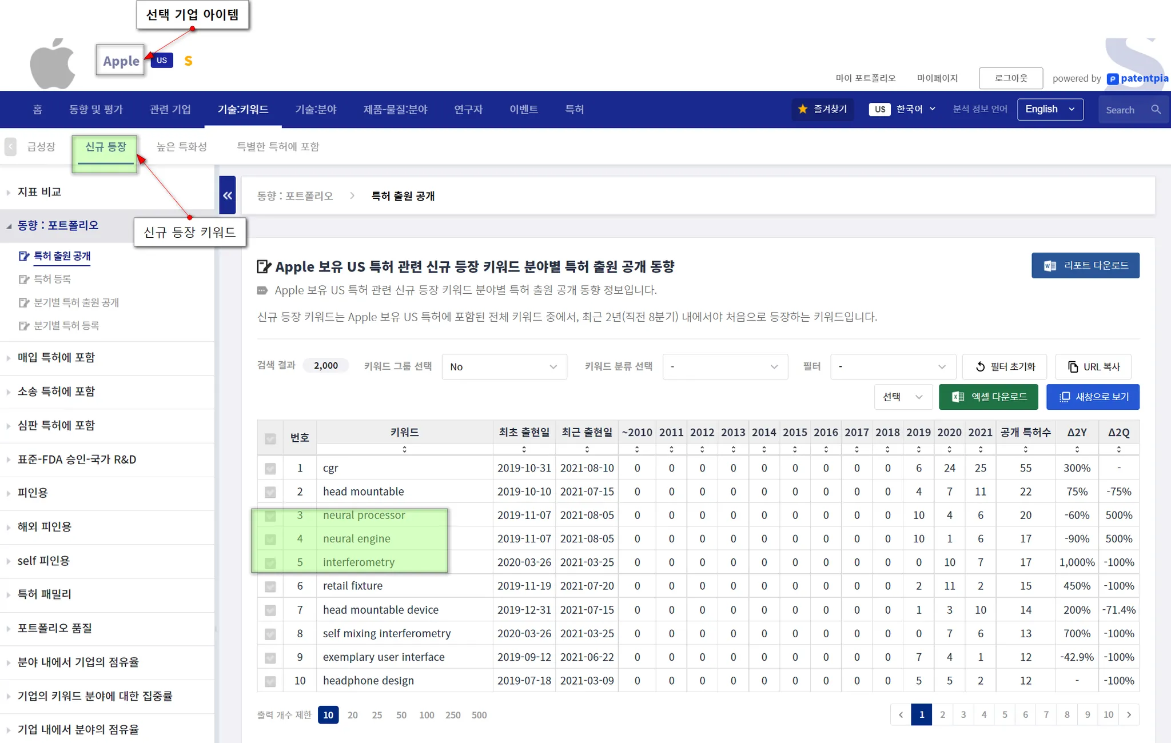The height and width of the screenshot is (743, 1171).
Task: Go to page 5 in pagination
Action: tap(1005, 714)
